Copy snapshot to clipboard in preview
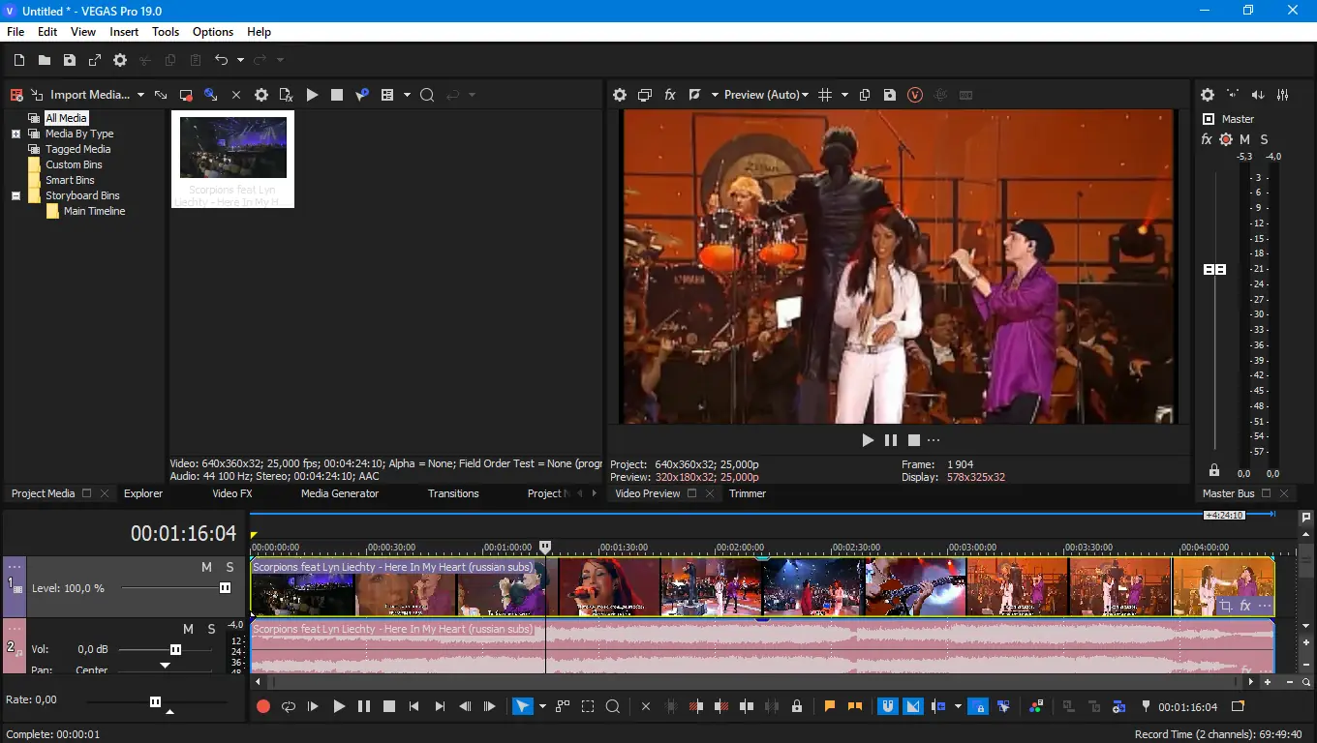This screenshot has width=1317, height=743. click(x=865, y=95)
